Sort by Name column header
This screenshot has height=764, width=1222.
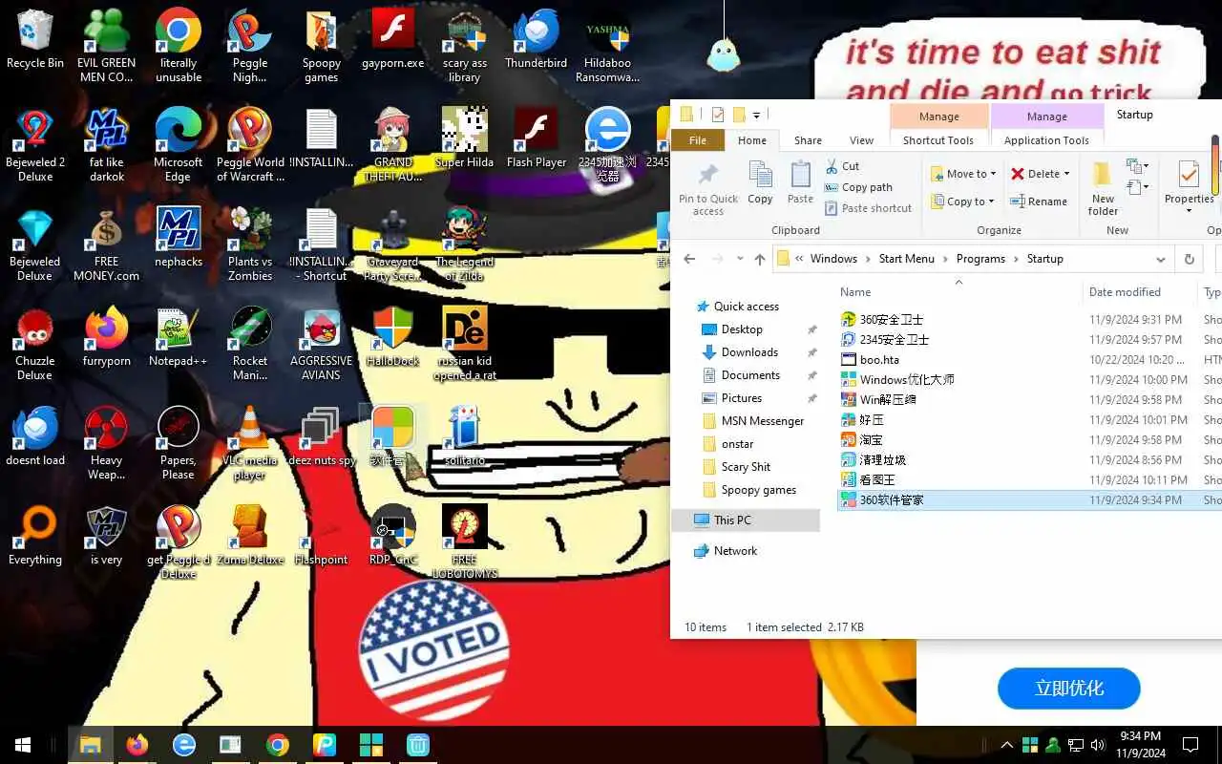coord(855,292)
